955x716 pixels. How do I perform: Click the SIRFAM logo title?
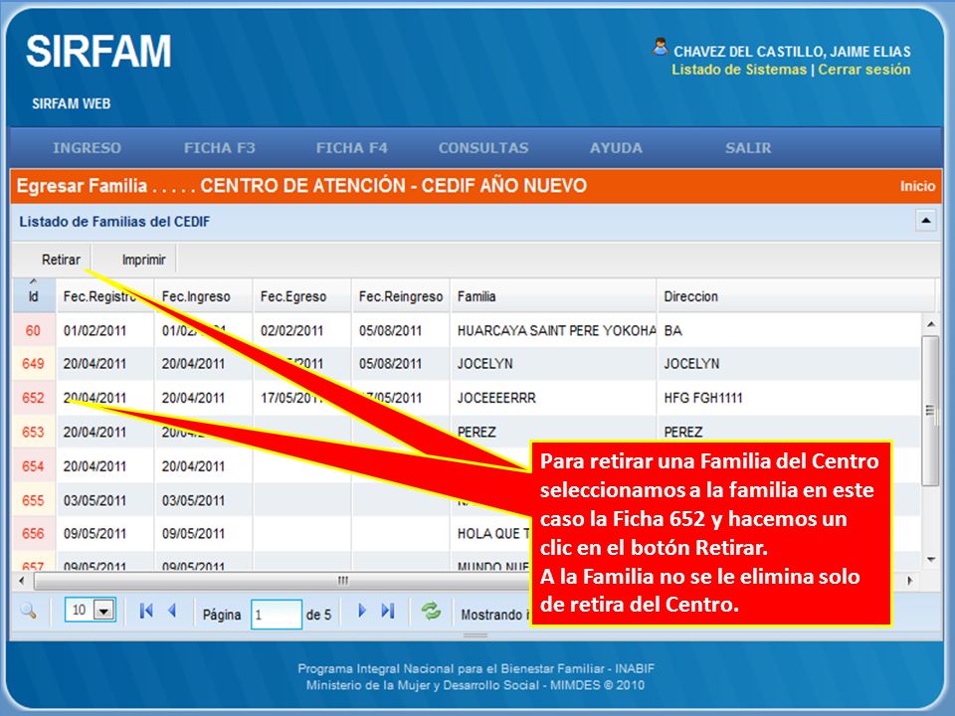coord(98,51)
